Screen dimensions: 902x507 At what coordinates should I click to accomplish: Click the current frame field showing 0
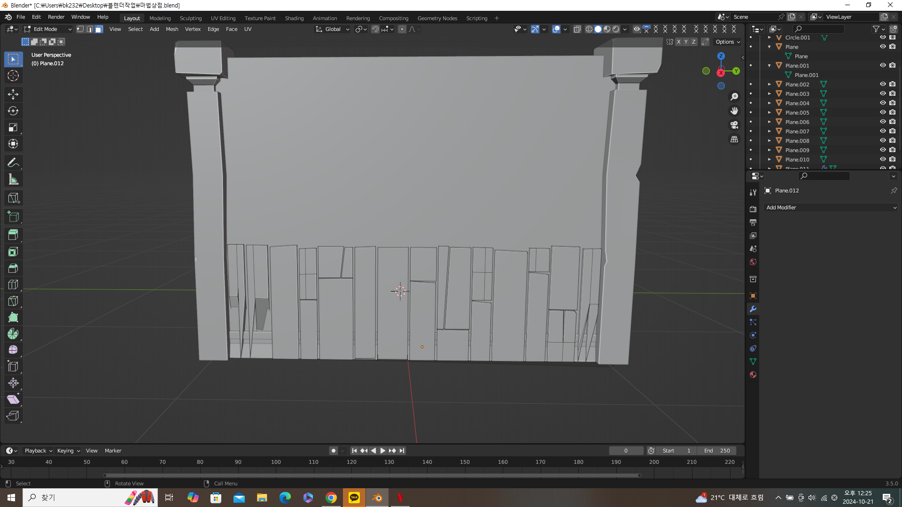626,451
